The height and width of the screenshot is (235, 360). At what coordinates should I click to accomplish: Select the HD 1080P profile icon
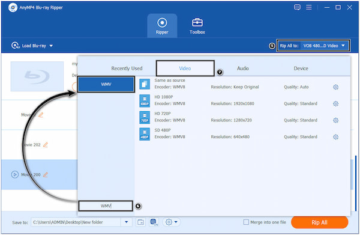click(x=145, y=101)
